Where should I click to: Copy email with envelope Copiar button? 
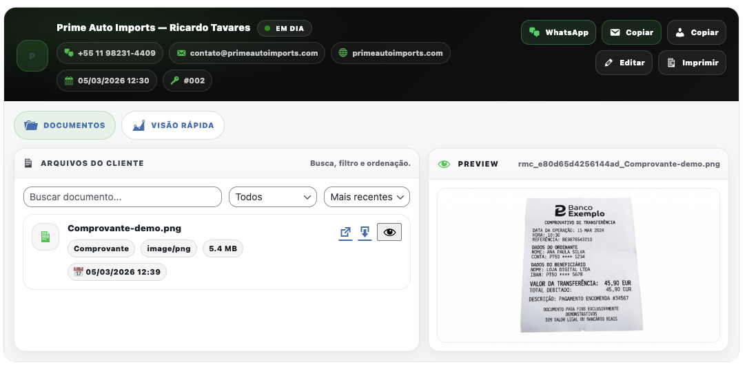point(631,32)
